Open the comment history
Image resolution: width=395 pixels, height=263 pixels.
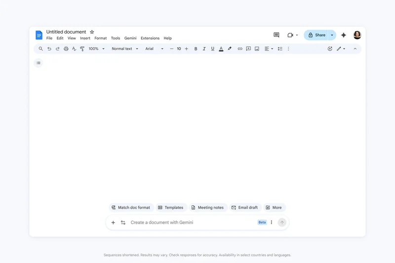pos(276,35)
